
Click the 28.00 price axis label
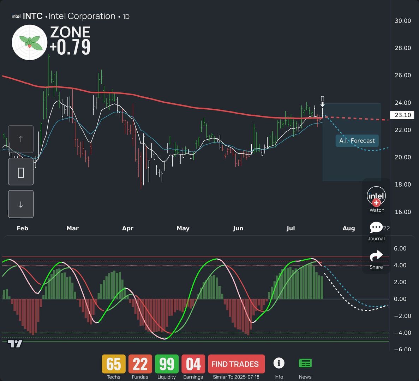tap(403, 48)
